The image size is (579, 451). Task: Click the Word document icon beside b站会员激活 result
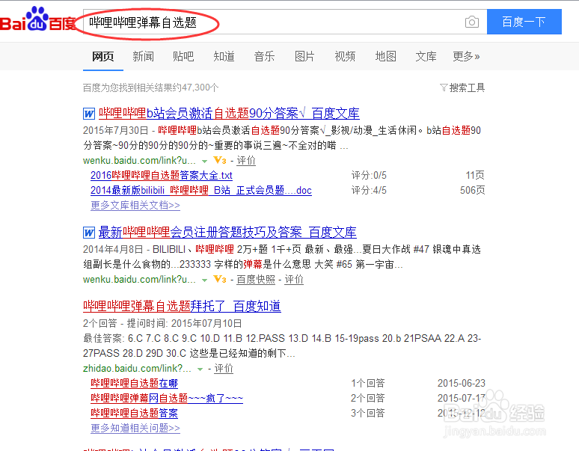point(88,113)
